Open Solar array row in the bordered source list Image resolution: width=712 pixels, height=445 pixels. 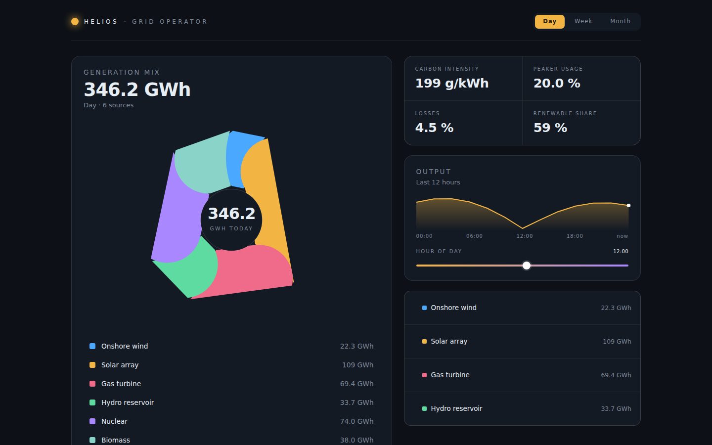pyautogui.click(x=522, y=341)
